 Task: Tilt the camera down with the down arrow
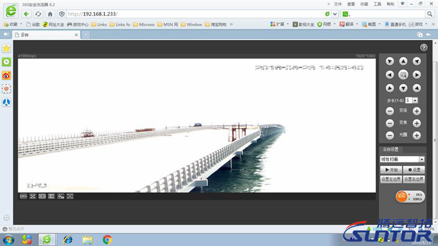[403, 88]
